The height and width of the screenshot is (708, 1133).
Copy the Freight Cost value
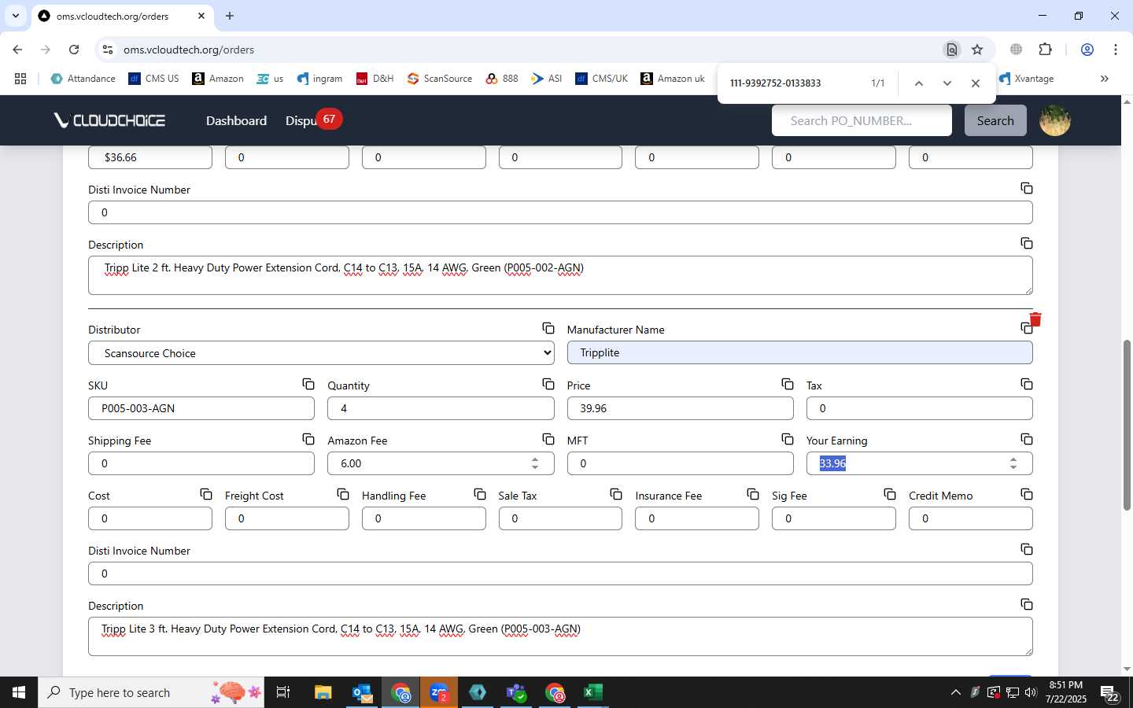[x=343, y=494]
